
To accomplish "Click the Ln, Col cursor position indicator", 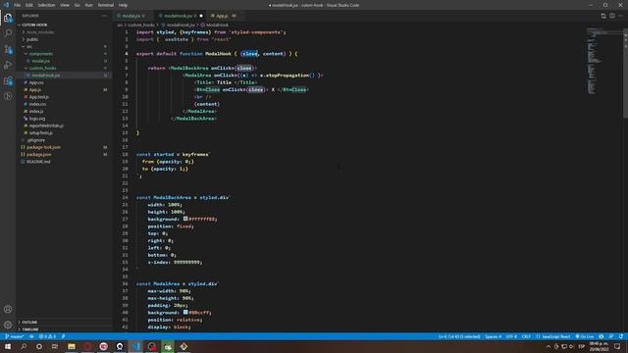I will (459, 336).
